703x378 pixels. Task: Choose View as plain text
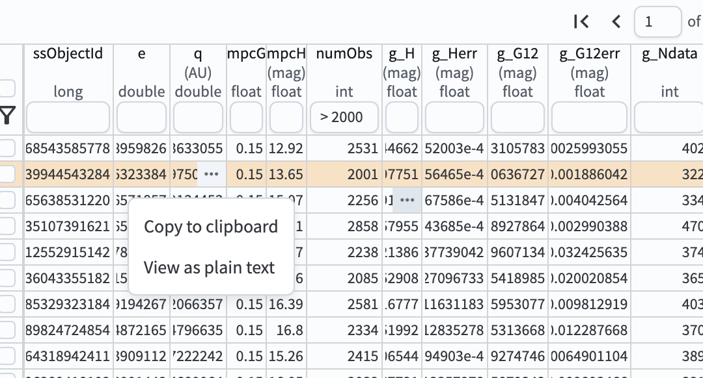click(x=209, y=268)
